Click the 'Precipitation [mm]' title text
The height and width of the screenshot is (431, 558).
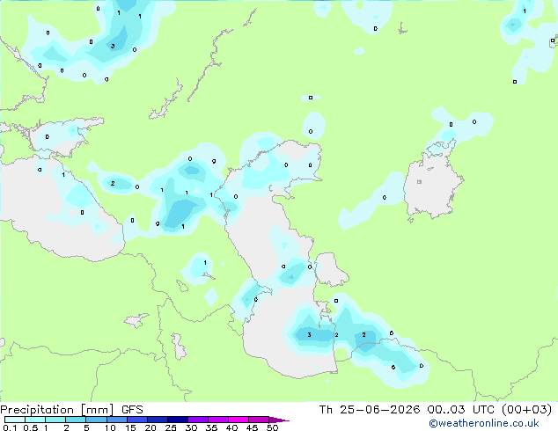(57, 410)
